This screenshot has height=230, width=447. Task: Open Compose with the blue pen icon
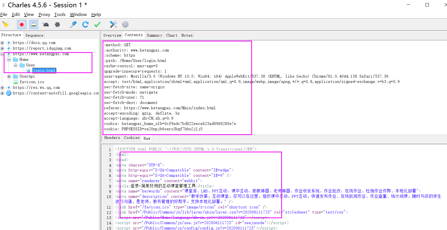click(73, 25)
